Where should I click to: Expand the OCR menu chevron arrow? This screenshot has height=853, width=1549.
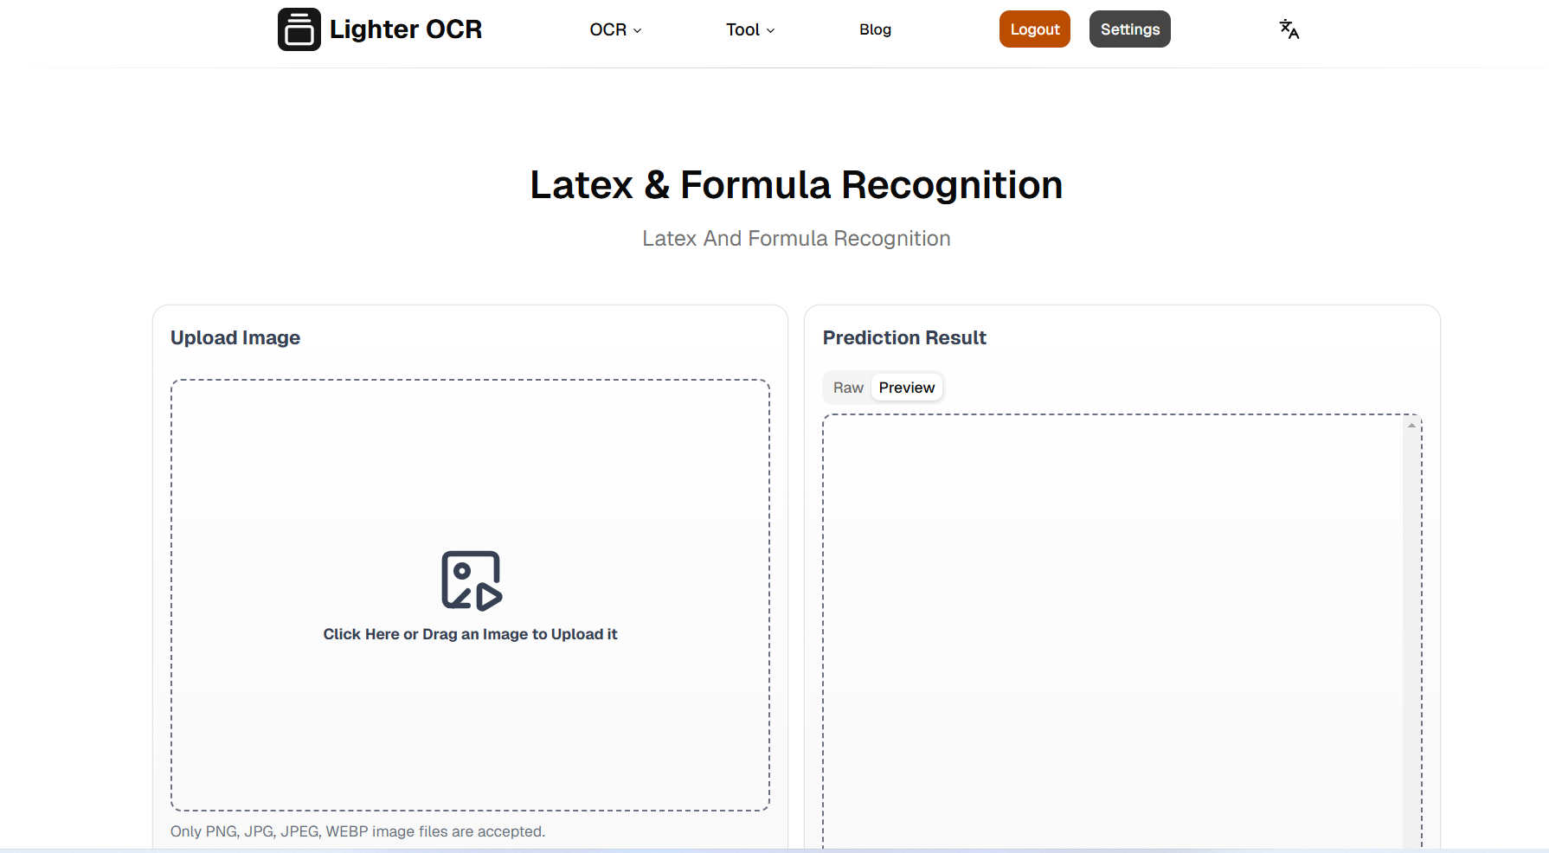point(638,30)
